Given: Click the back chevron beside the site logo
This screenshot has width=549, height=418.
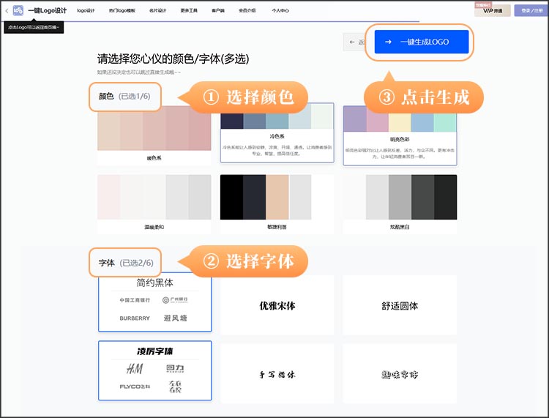Looking at the screenshot, I should pyautogui.click(x=7, y=11).
